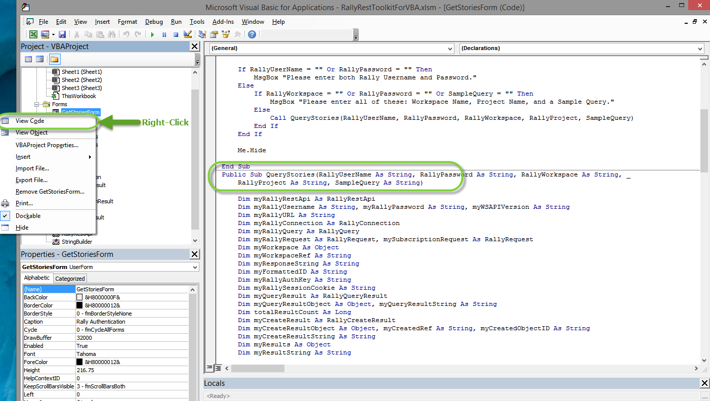The image size is (710, 401).
Task: Click code window horizontal scroll right arrow
Action: tap(696, 368)
